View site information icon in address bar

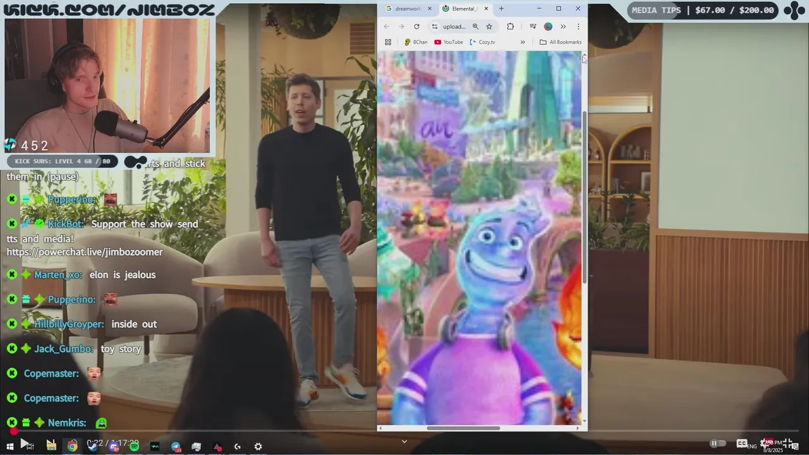tap(434, 27)
